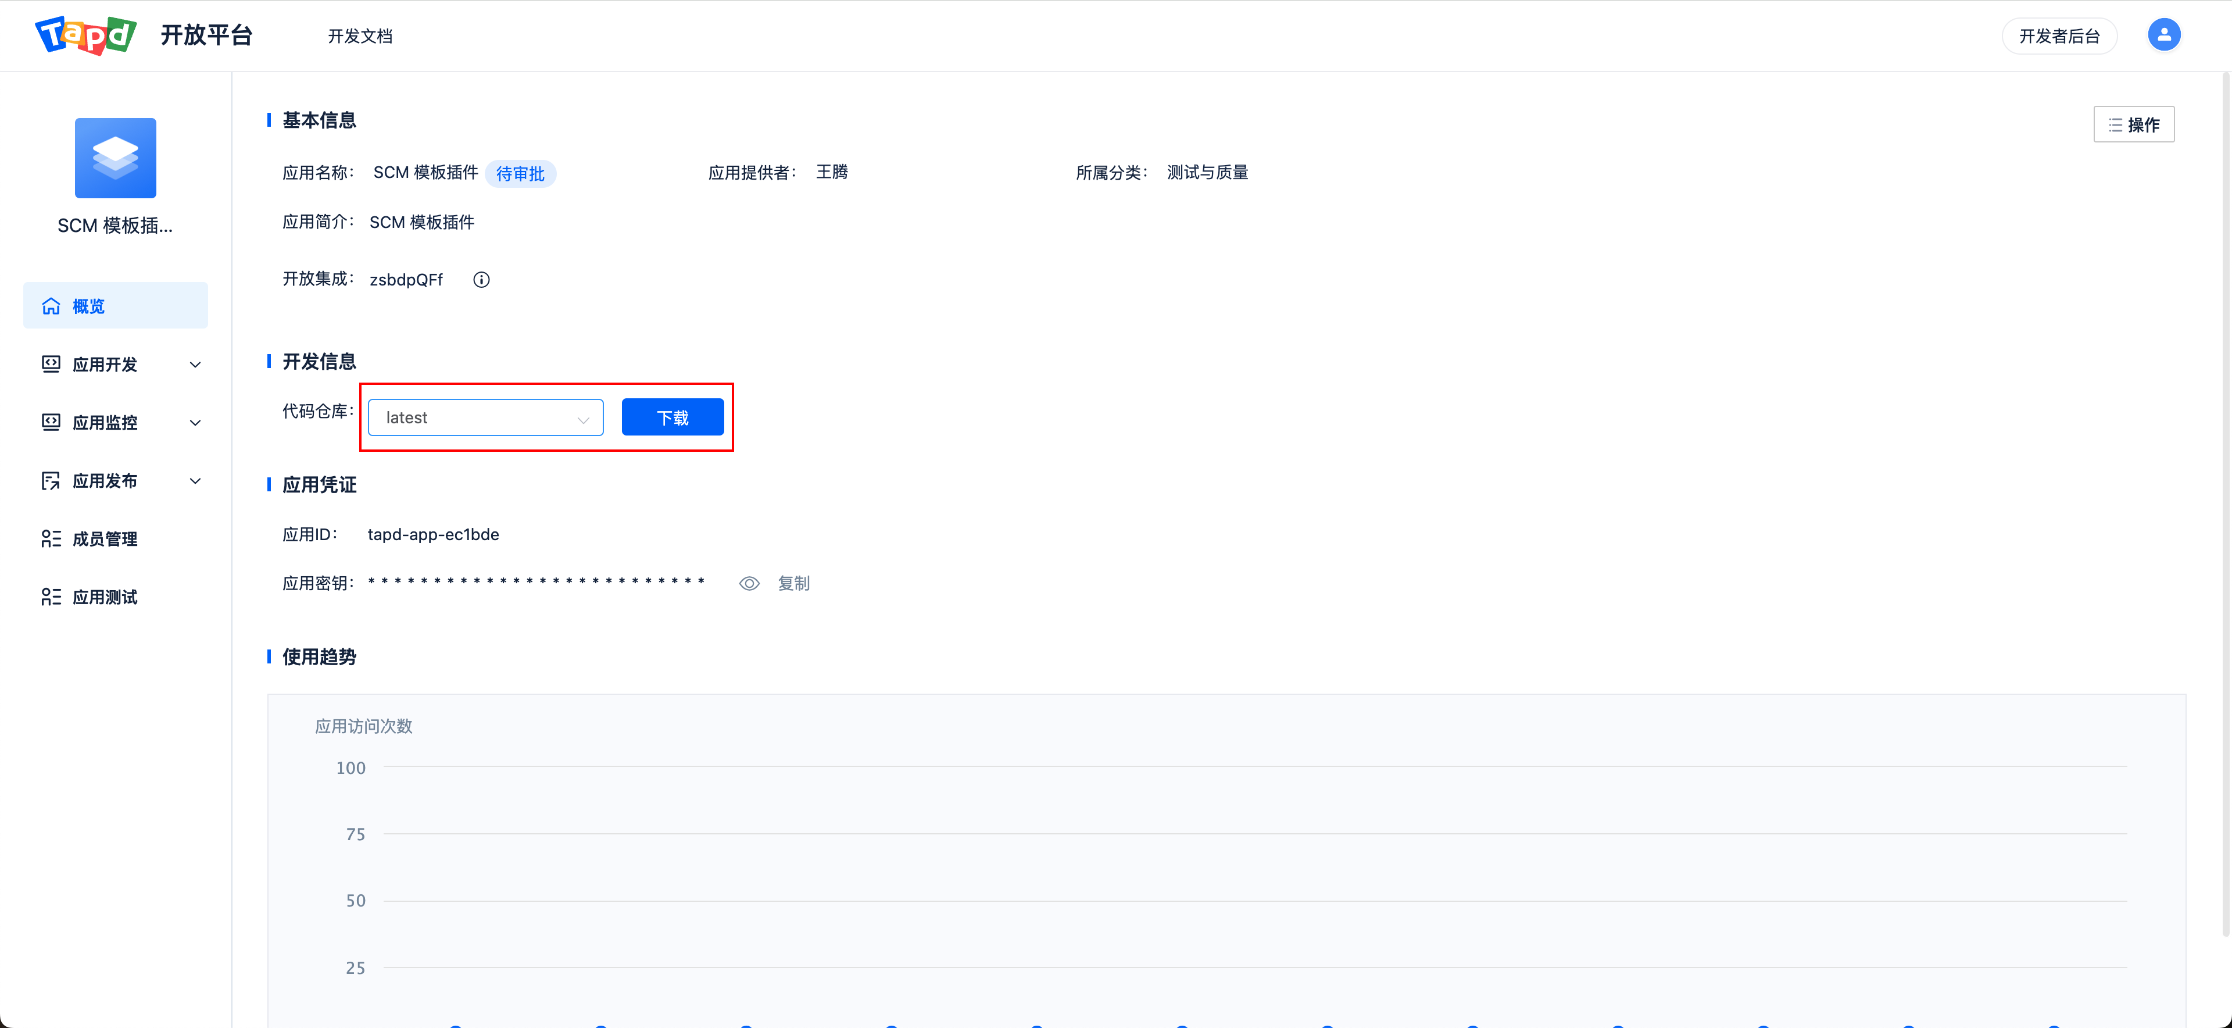This screenshot has height=1028, width=2232.
Task: Select the latest version dropdown
Action: (x=484, y=417)
